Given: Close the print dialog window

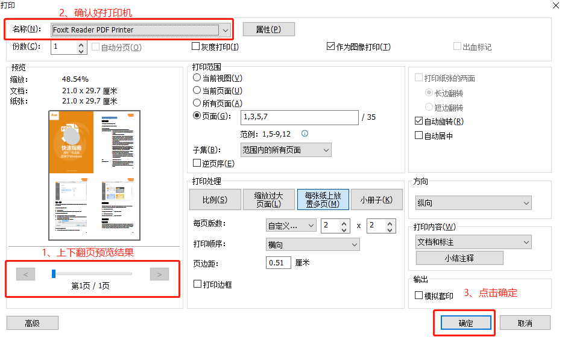Looking at the screenshot, I should pyautogui.click(x=555, y=5).
